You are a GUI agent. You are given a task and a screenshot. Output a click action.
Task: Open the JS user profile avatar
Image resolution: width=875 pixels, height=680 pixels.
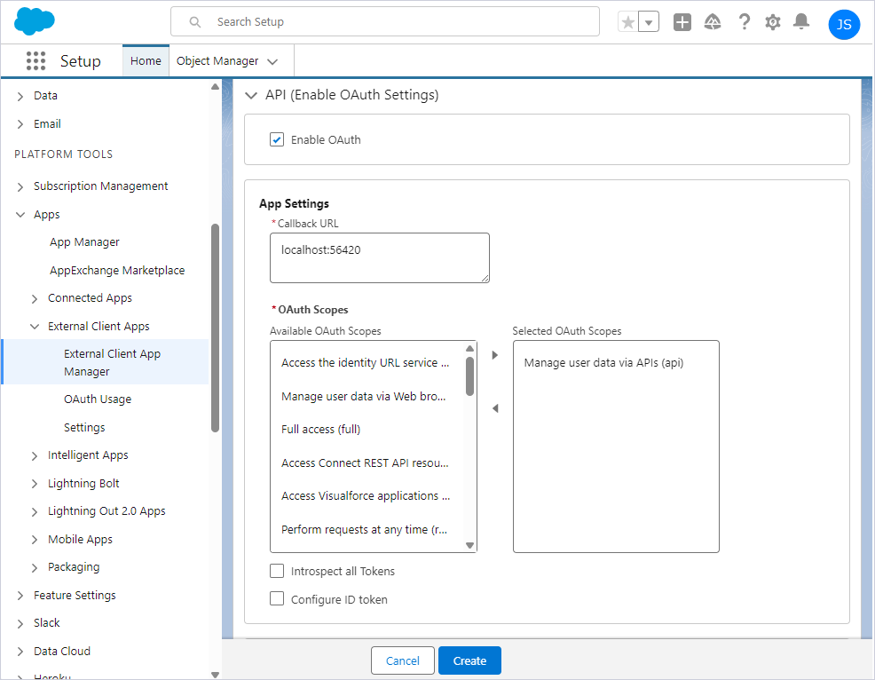[844, 24]
